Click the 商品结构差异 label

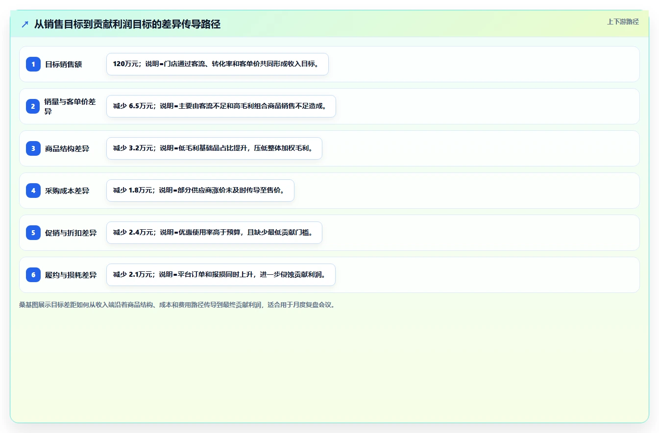(x=67, y=148)
